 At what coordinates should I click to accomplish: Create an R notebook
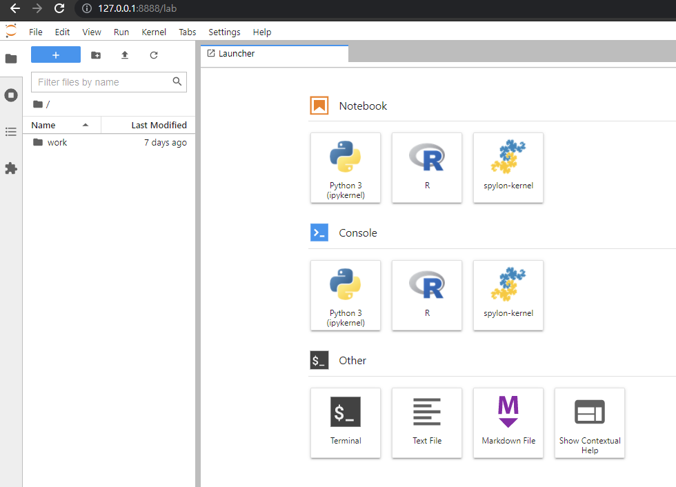[x=427, y=168]
